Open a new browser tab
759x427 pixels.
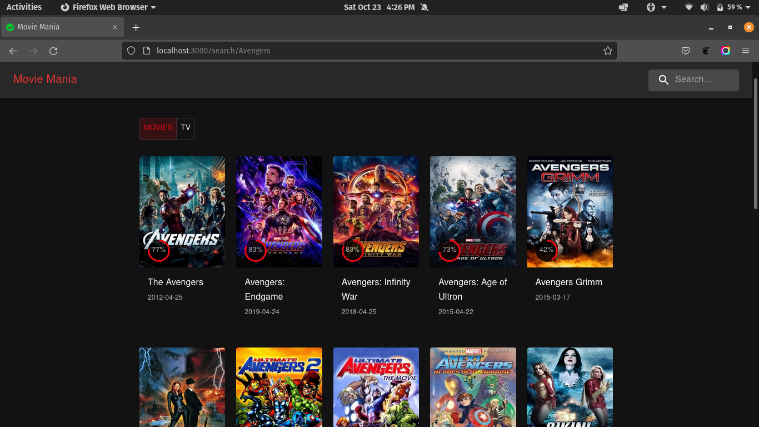[136, 27]
